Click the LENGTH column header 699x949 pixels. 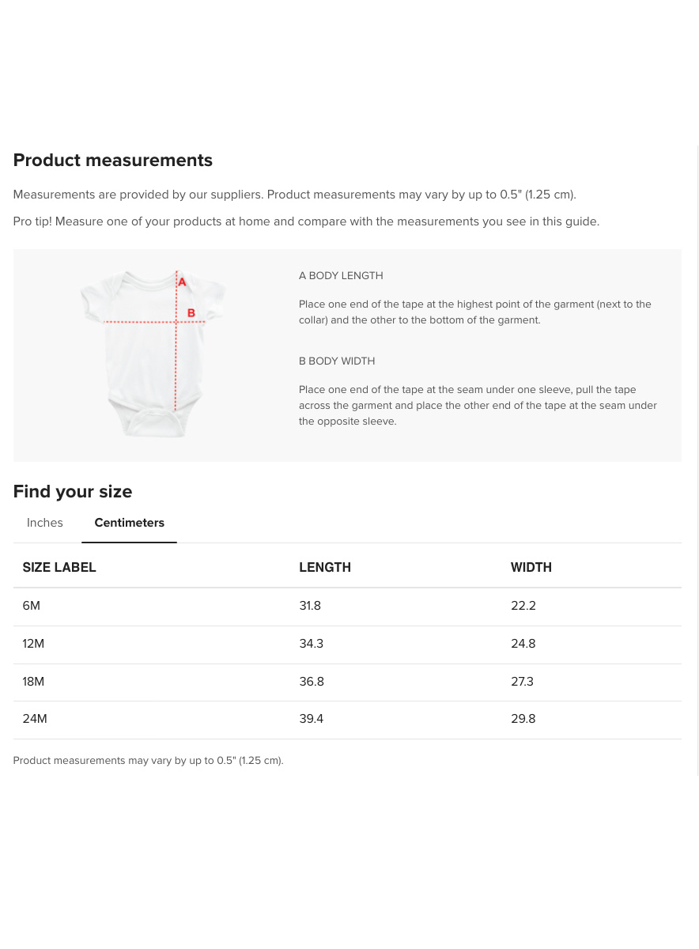325,567
